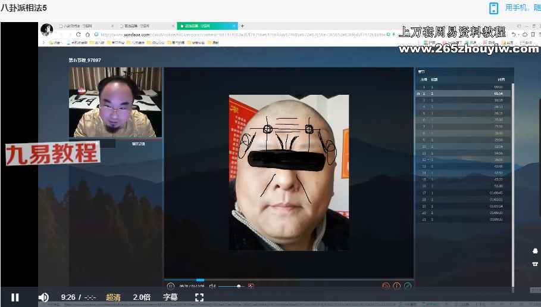This screenshot has width=541, height=307.
Task: Pause the embedded lecture player
Action: pyautogui.click(x=171, y=286)
